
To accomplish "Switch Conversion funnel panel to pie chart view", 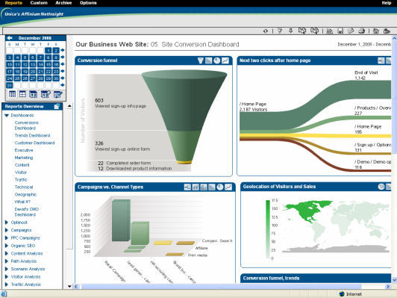I will click(216, 60).
